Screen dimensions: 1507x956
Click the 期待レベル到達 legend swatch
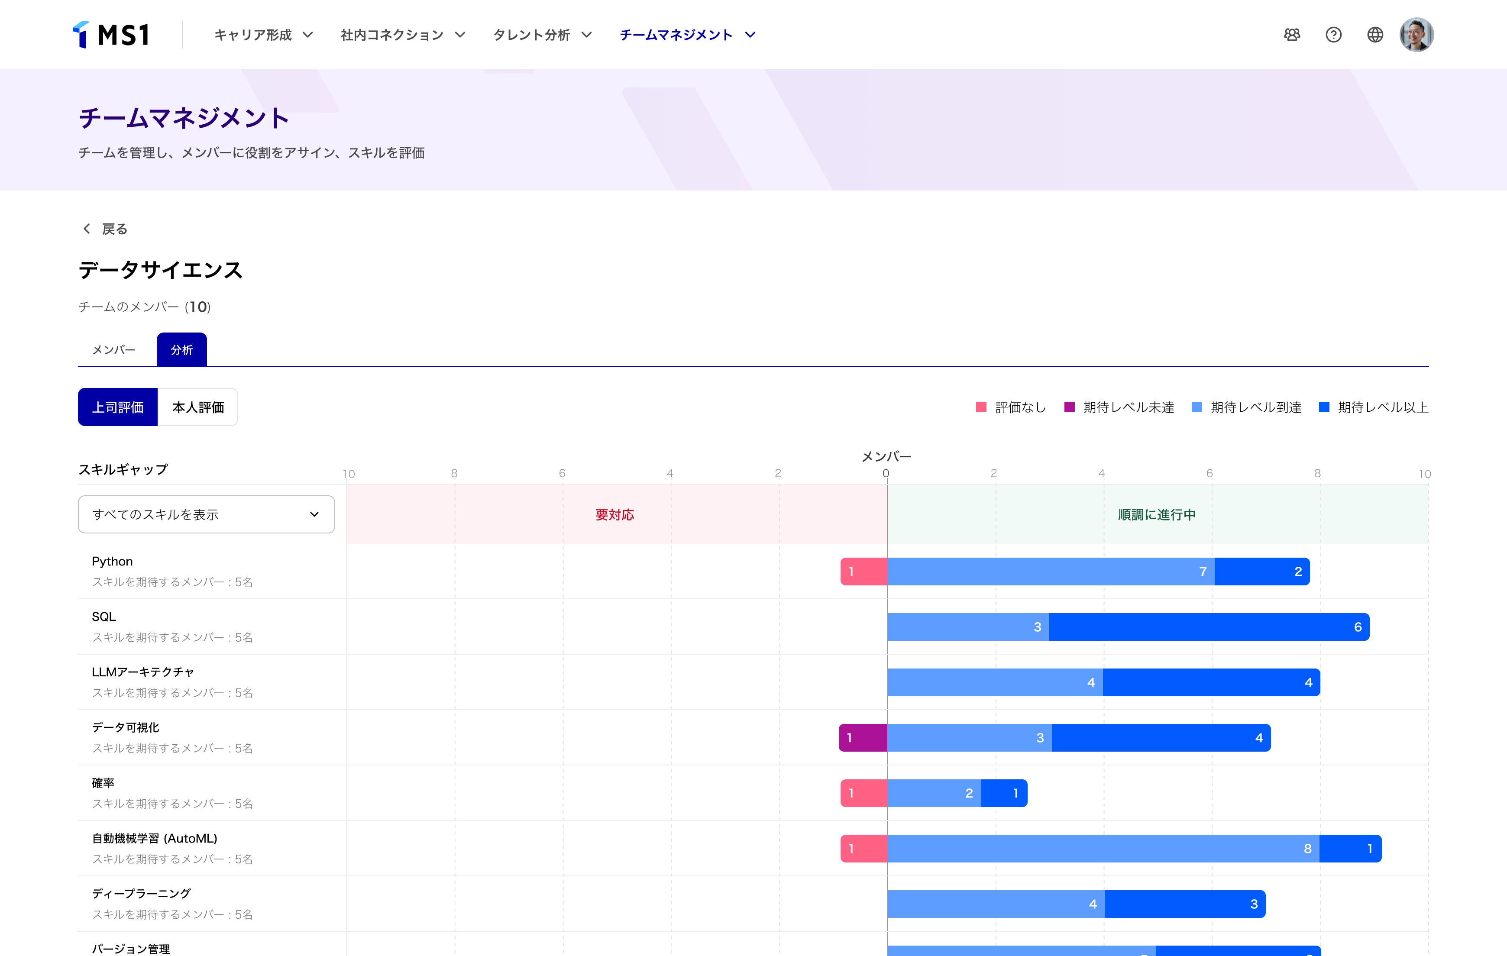(1197, 407)
